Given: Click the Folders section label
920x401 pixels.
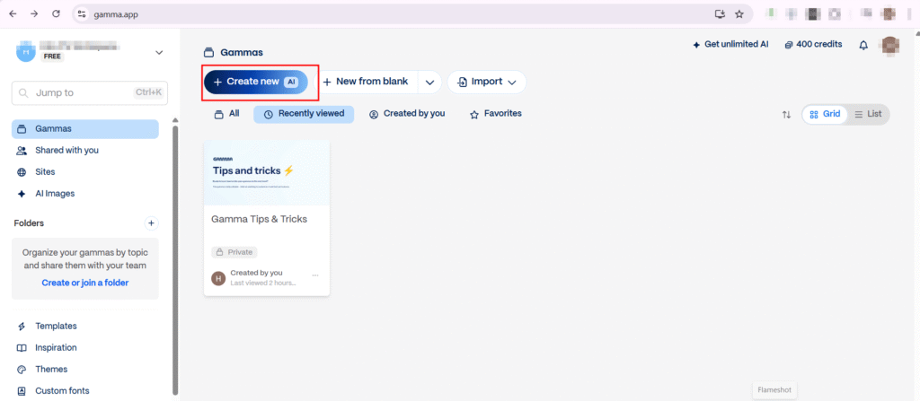Looking at the screenshot, I should click(x=29, y=223).
